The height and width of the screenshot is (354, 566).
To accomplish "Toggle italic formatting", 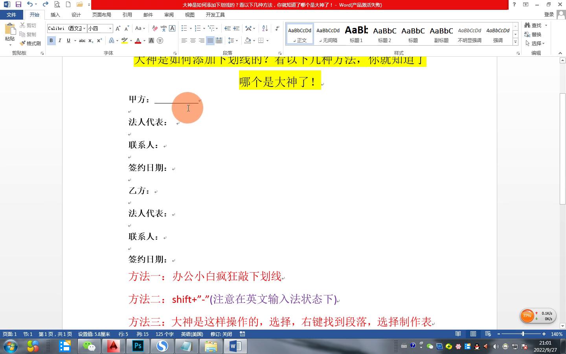I will [60, 41].
